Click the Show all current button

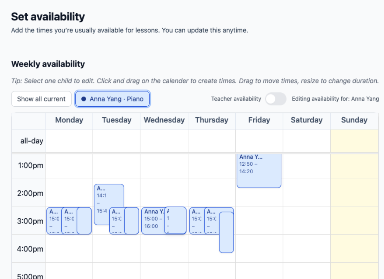click(x=41, y=99)
